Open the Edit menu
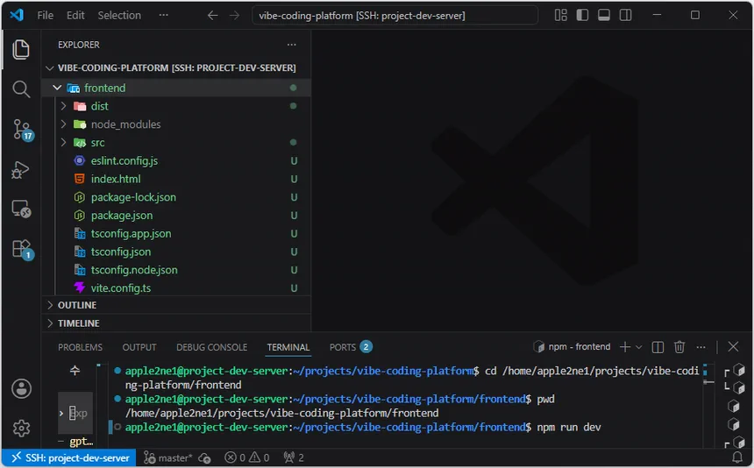This screenshot has height=468, width=754. coord(75,16)
